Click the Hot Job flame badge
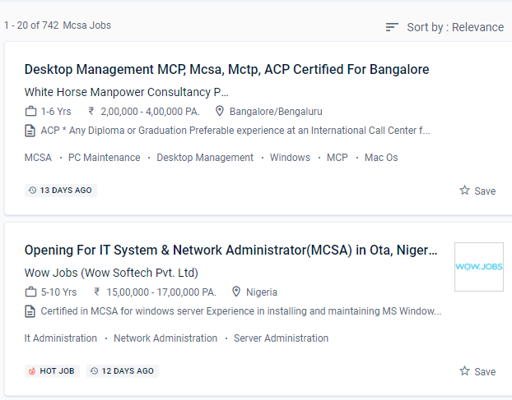Screen dimensions: 512x400 pos(52,370)
